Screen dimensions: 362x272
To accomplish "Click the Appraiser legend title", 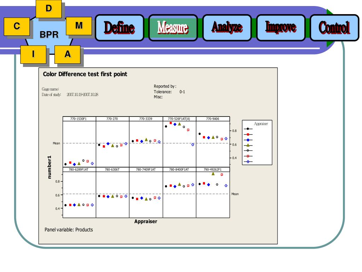I will pos(261,124).
